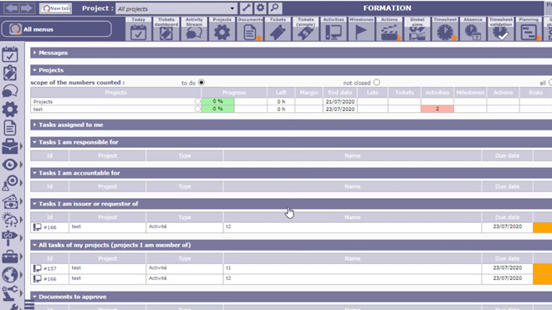Go forward with the right arrow button
Viewport: 552px width, 310px height.
tap(27, 8)
